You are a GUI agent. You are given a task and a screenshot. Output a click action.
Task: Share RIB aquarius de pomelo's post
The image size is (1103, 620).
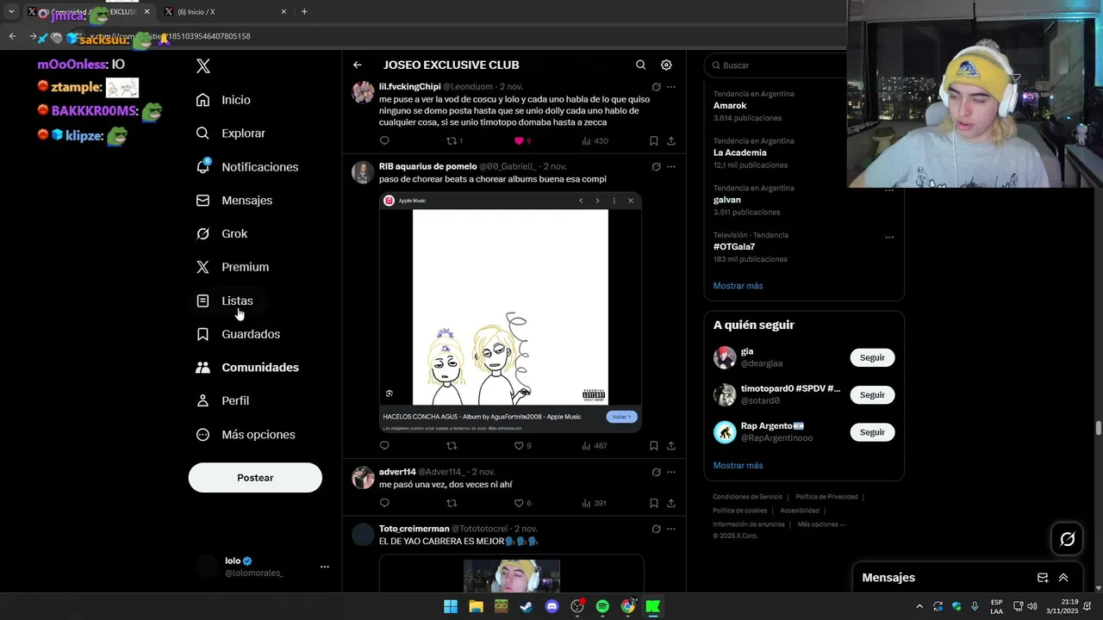(x=671, y=445)
